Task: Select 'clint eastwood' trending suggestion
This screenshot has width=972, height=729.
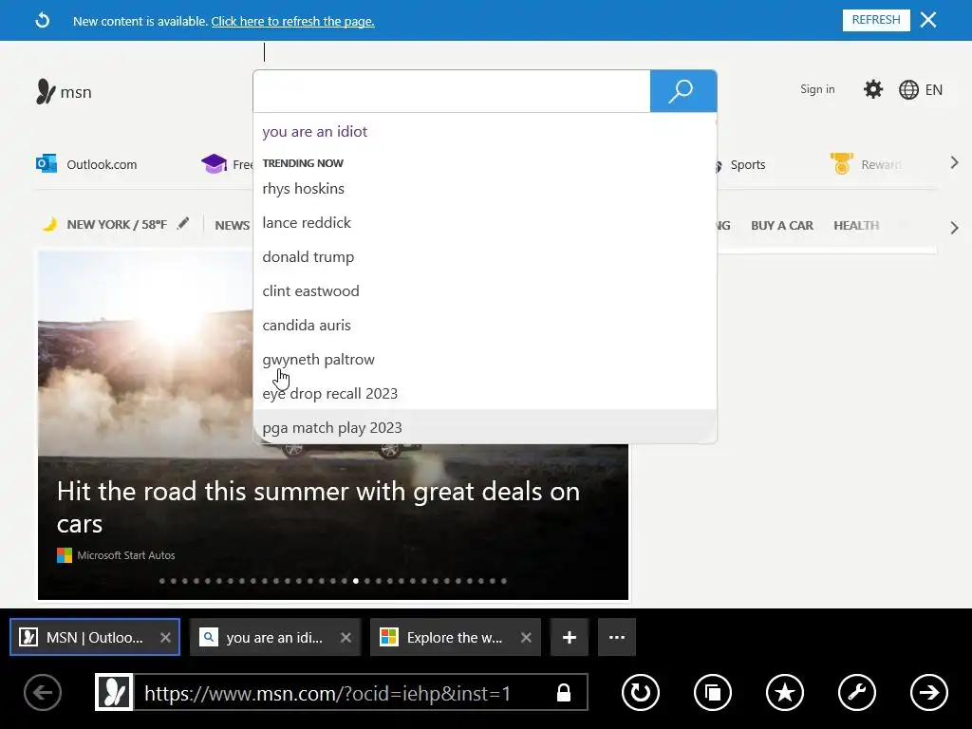Action: click(485, 290)
